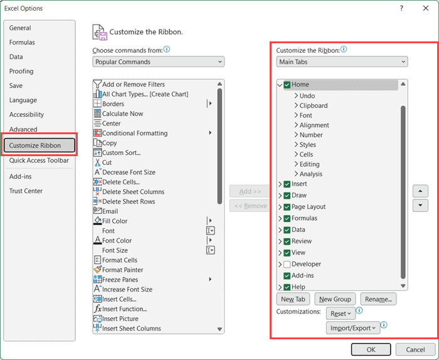Enable the Developer tab checkbox

(x=287, y=264)
